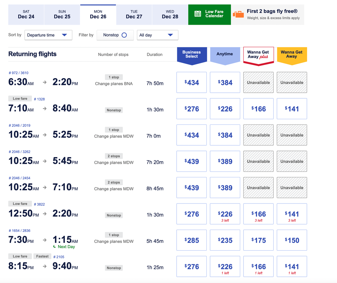
Task: Click the $166 fare on the 8:15 PM nonstop
Action: pos(258,266)
